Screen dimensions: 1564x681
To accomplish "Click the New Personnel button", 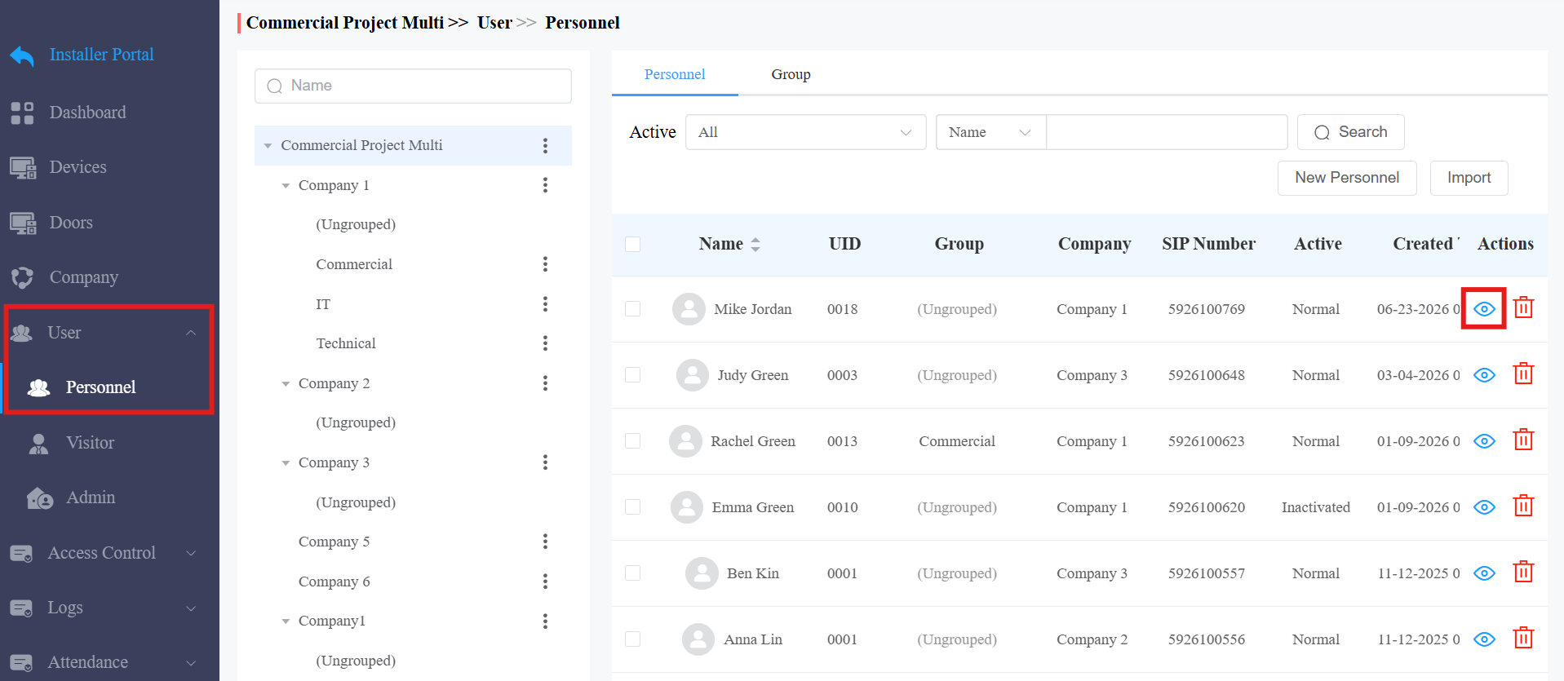I will (1347, 178).
